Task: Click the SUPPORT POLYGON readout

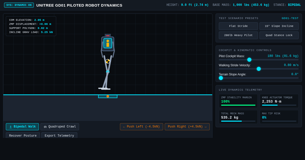Action: pyautogui.click(x=28, y=28)
